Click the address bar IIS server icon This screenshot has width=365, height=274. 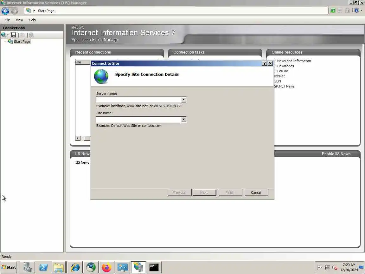[x=29, y=10]
